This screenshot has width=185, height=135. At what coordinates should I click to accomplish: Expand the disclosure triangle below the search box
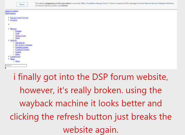pyautogui.click(x=6, y=68)
